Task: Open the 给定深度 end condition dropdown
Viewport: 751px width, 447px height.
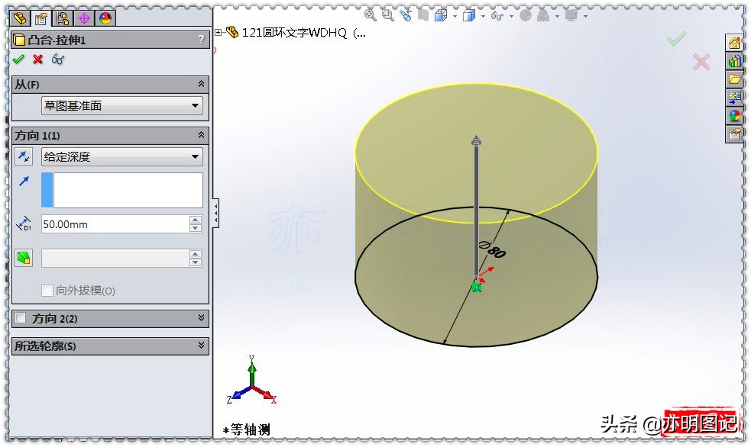Action: tap(194, 156)
